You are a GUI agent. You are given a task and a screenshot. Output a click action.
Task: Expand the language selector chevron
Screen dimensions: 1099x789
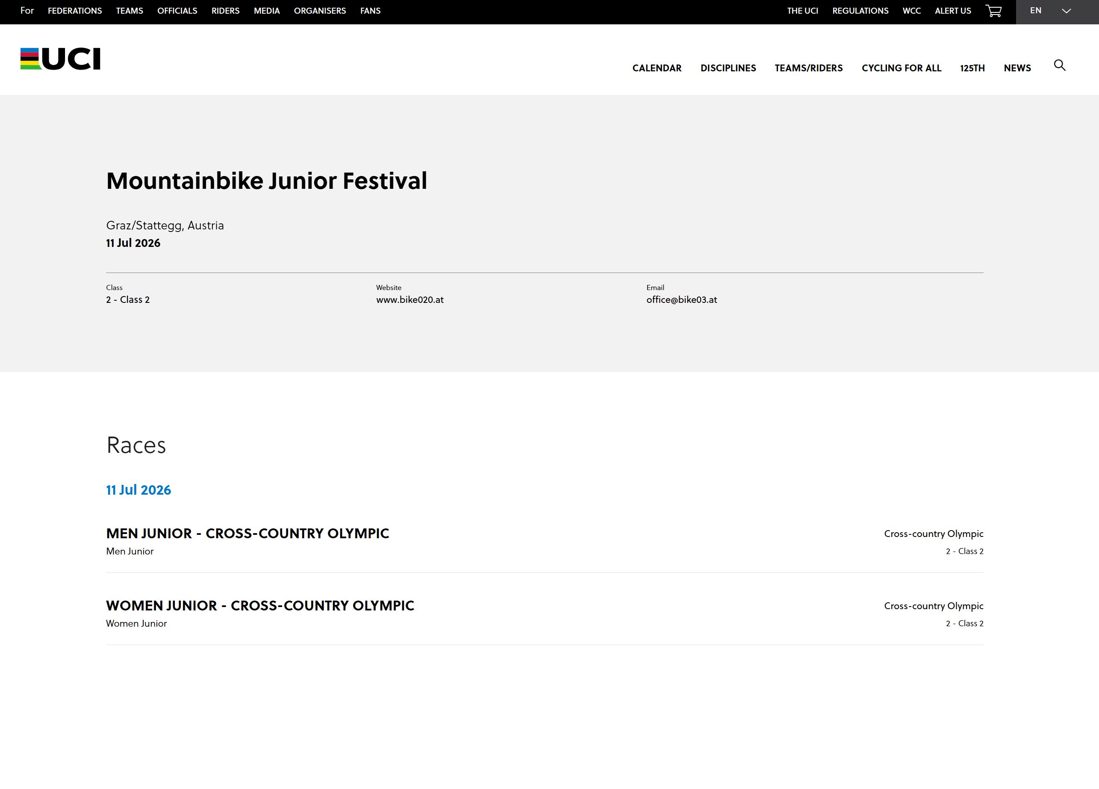(1066, 10)
